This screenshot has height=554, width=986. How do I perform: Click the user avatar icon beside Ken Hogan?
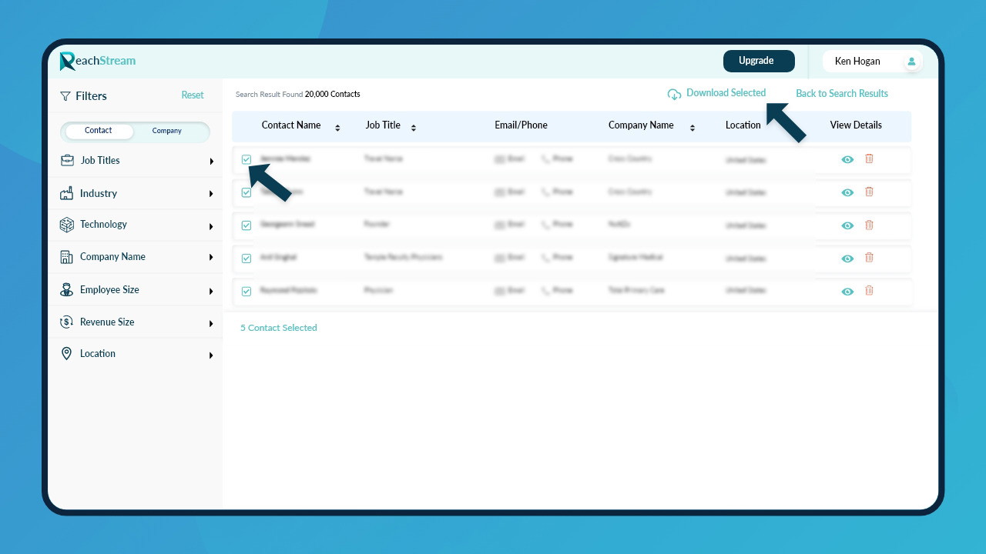(x=911, y=62)
